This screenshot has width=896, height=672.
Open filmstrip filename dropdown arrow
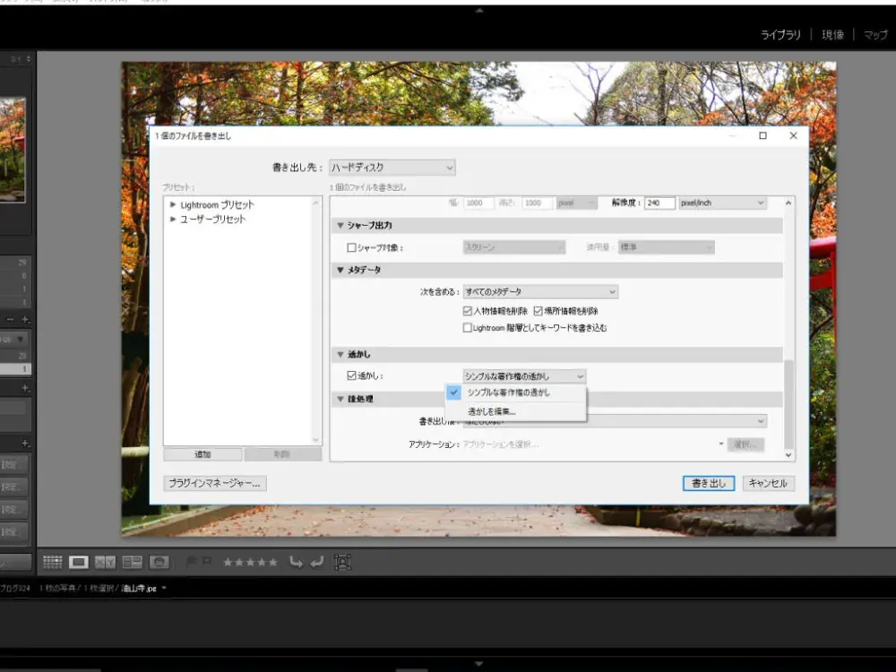point(164,588)
